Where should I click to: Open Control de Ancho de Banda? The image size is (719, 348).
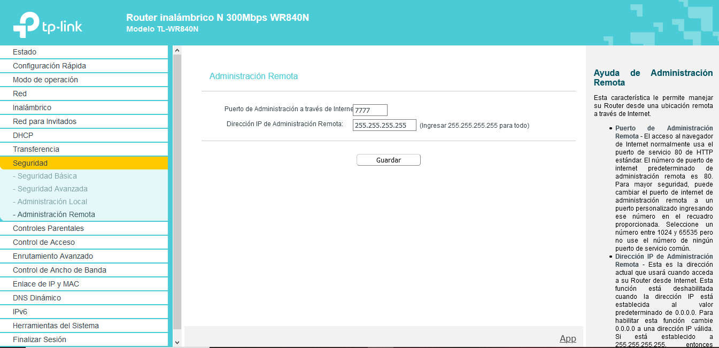[x=59, y=270]
